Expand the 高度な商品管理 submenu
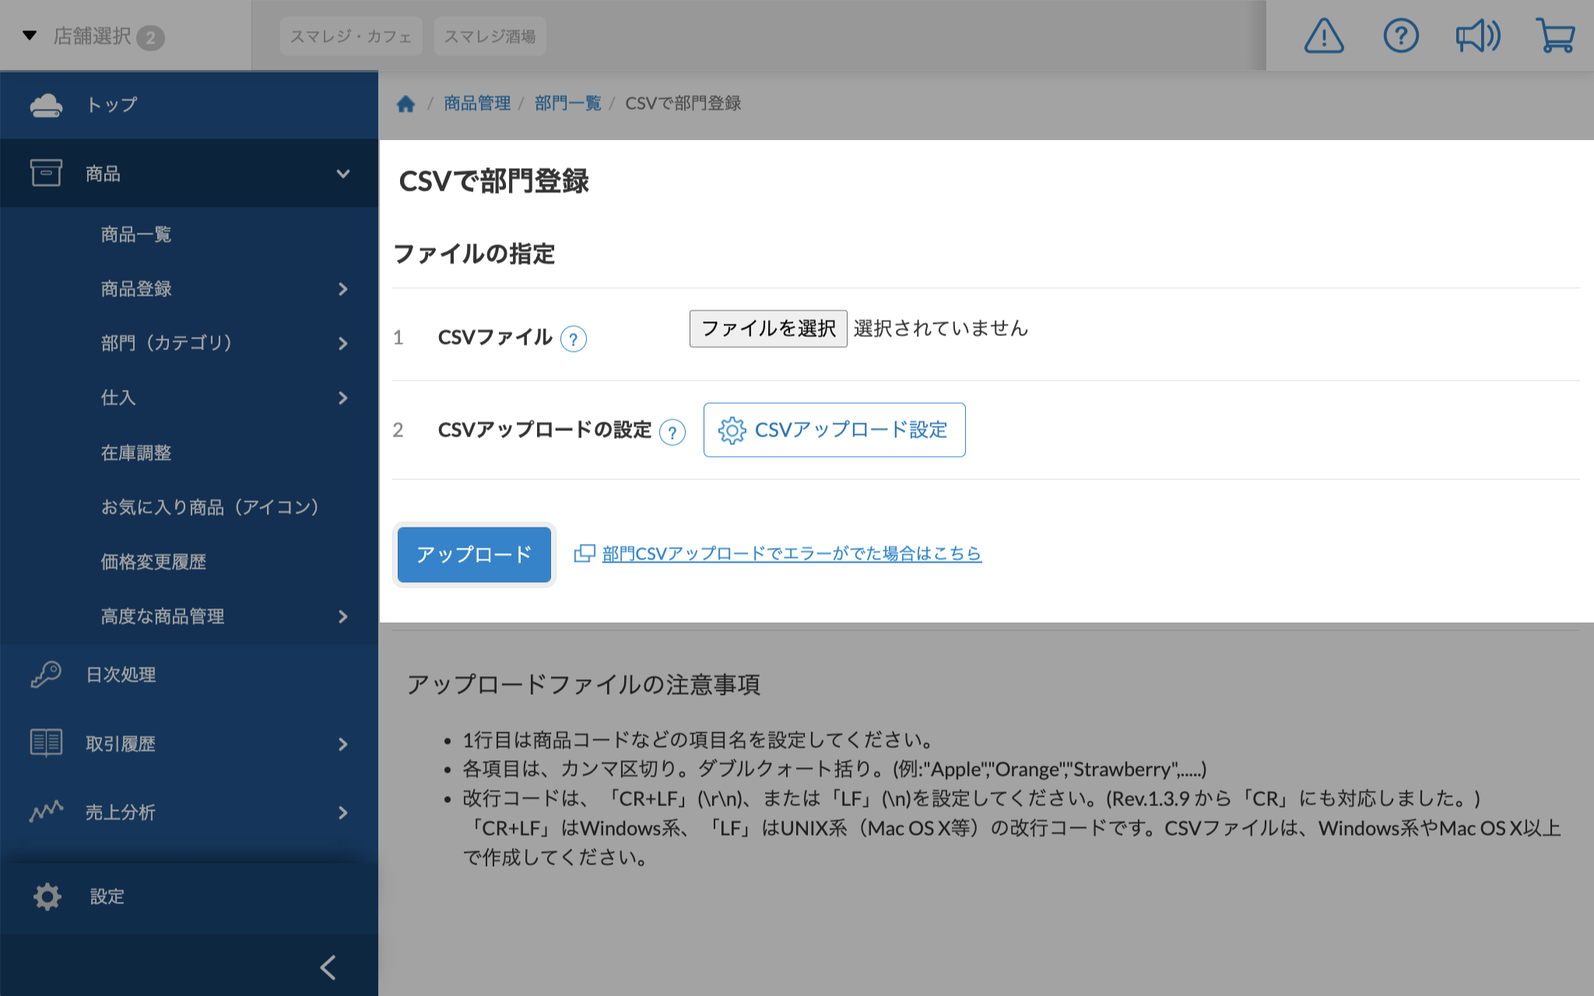The image size is (1594, 996). pos(343,617)
